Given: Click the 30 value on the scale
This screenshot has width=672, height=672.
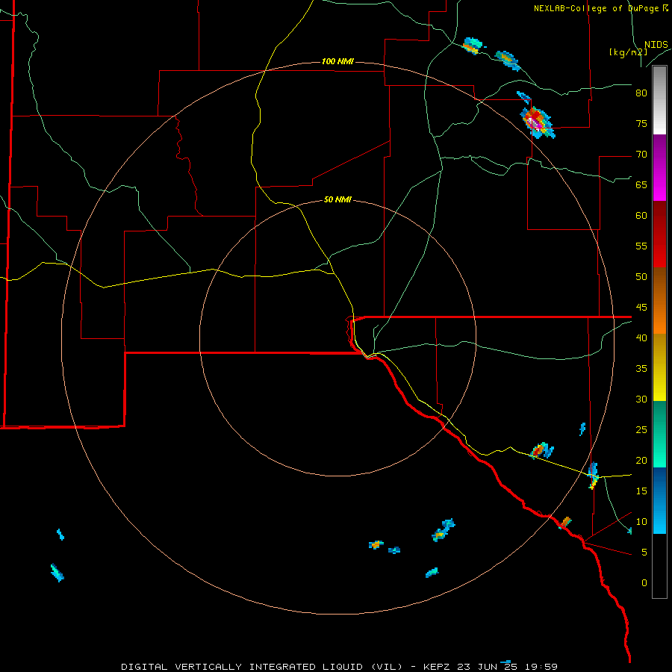Looking at the screenshot, I should [x=641, y=399].
